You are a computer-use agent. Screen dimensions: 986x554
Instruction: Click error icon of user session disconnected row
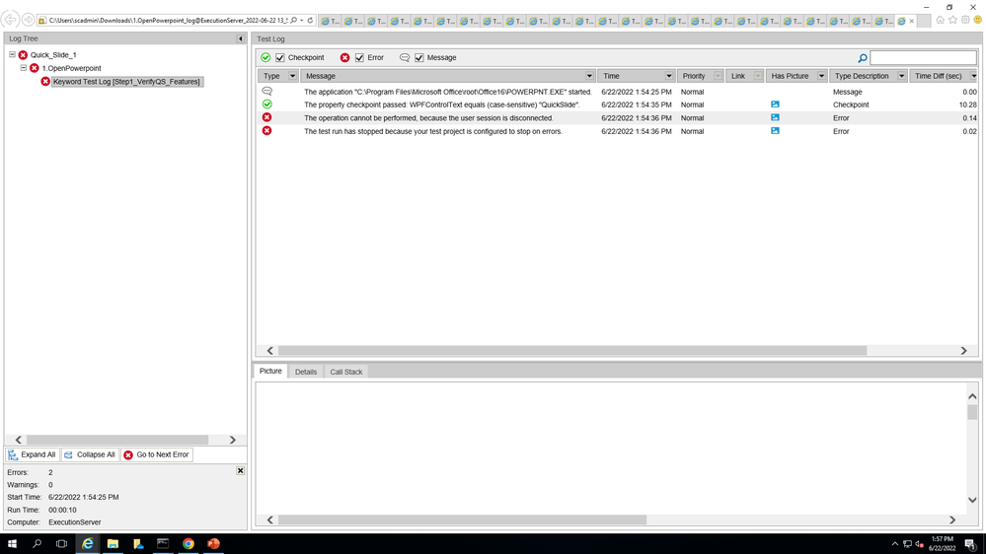tap(267, 117)
